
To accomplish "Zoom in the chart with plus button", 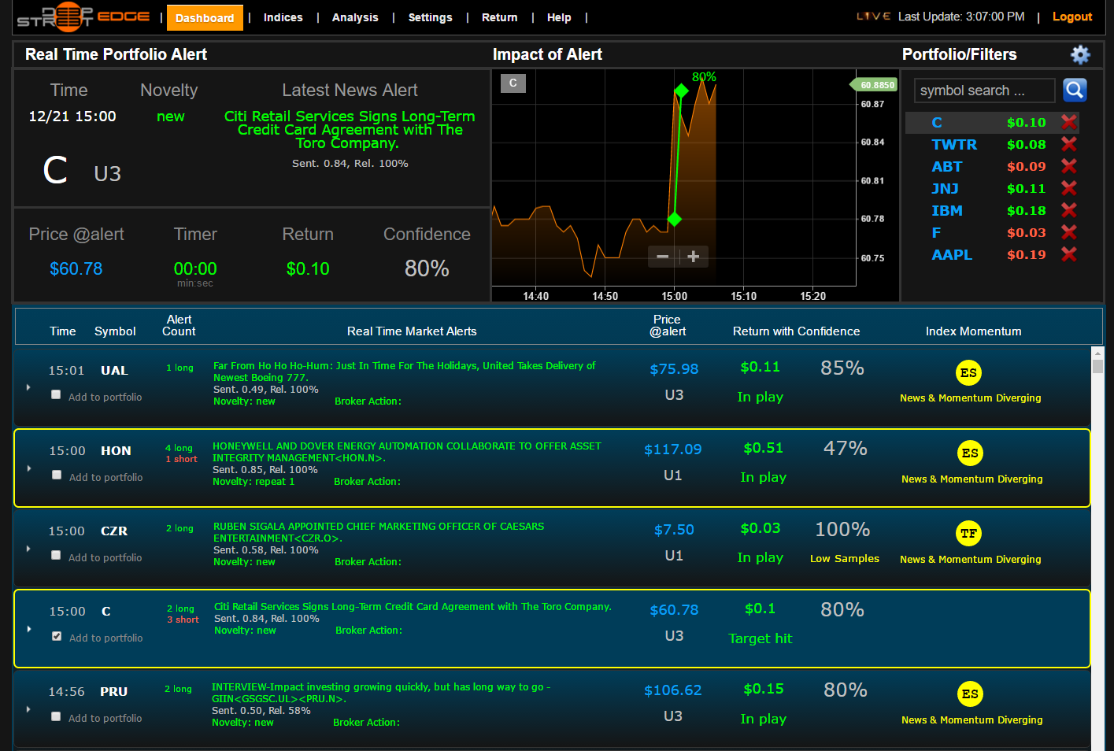I will coord(694,257).
